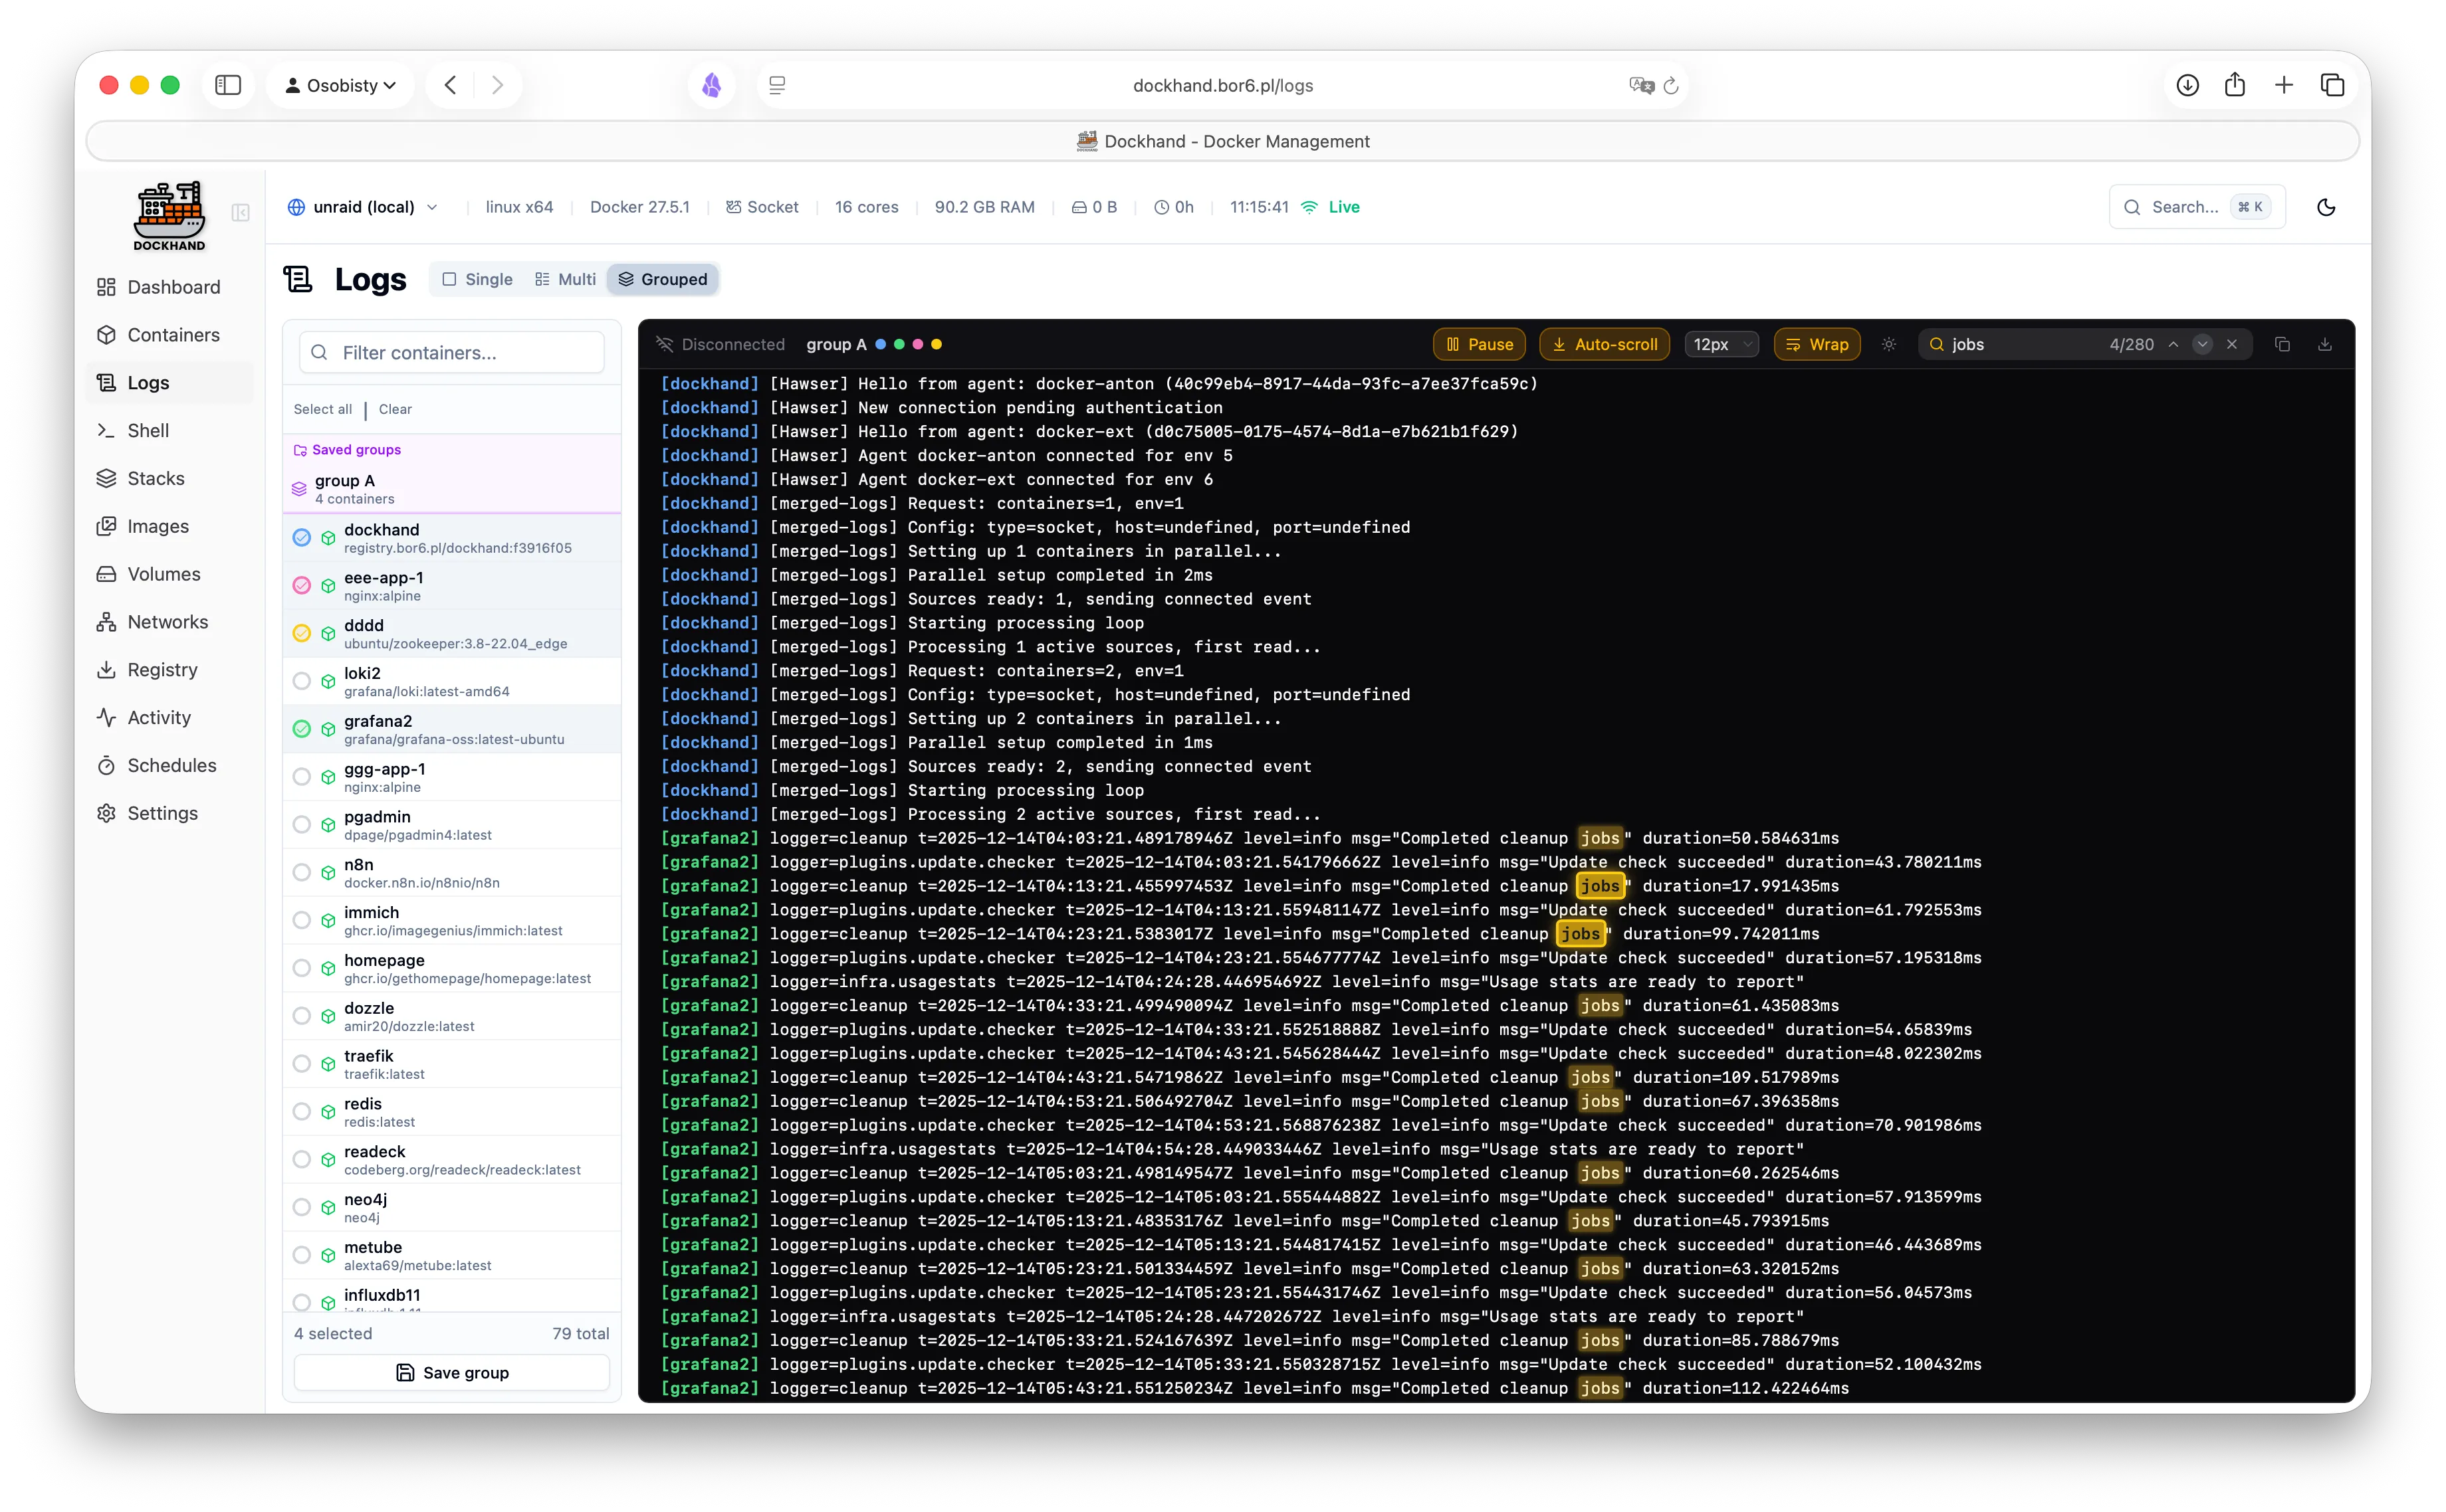The image size is (2446, 1512).
Task: Switch to the Single log view tab
Action: click(477, 279)
